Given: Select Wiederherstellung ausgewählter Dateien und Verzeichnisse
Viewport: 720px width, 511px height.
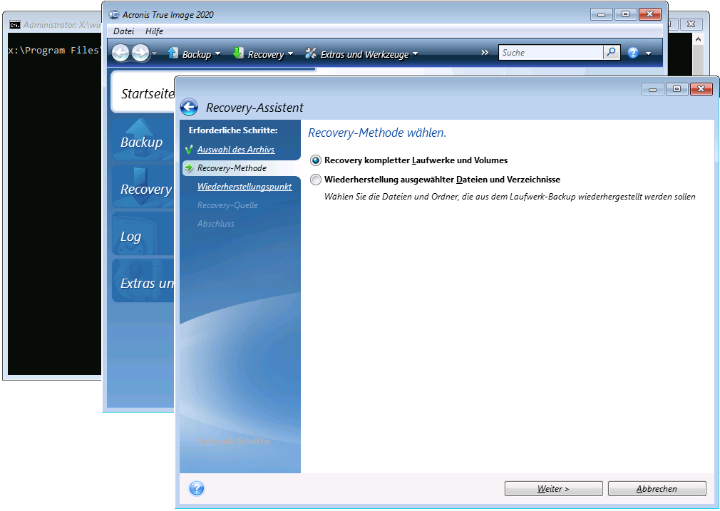Looking at the screenshot, I should [316, 180].
